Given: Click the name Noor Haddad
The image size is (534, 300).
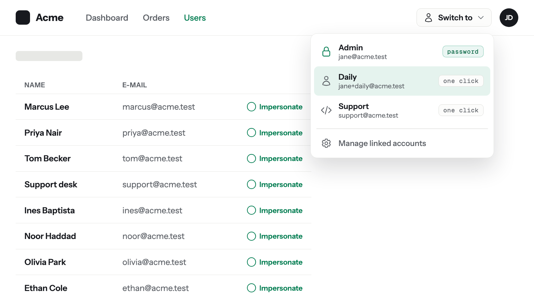Looking at the screenshot, I should coord(50,236).
